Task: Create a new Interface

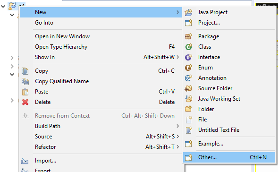Action: (x=229, y=57)
